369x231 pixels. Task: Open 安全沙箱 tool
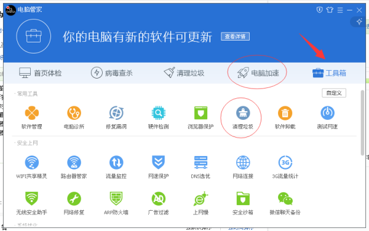click(x=243, y=203)
